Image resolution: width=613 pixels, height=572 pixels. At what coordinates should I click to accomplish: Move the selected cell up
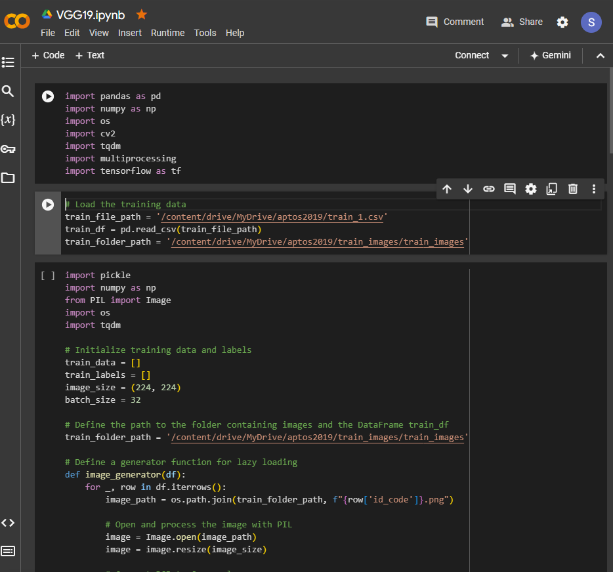pos(447,189)
